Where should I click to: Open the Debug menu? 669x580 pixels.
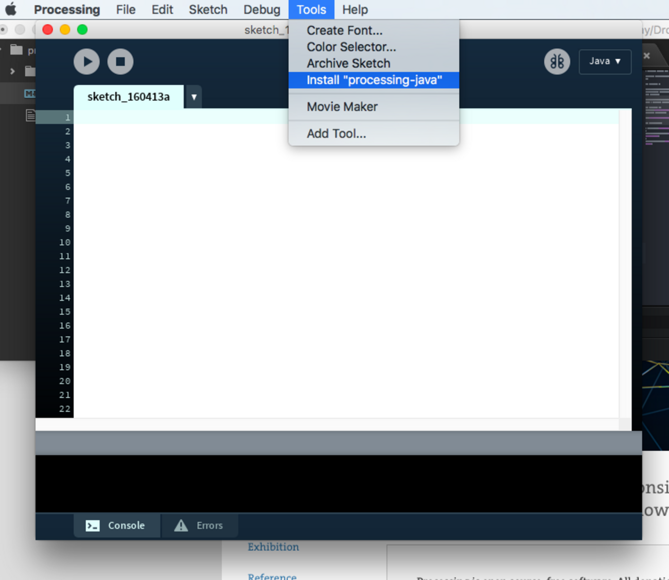pos(262,10)
